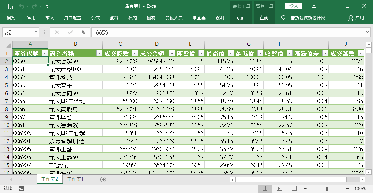The image size is (373, 193).
Task: Open the Ribbon Display Options icon
Action: click(314, 6)
